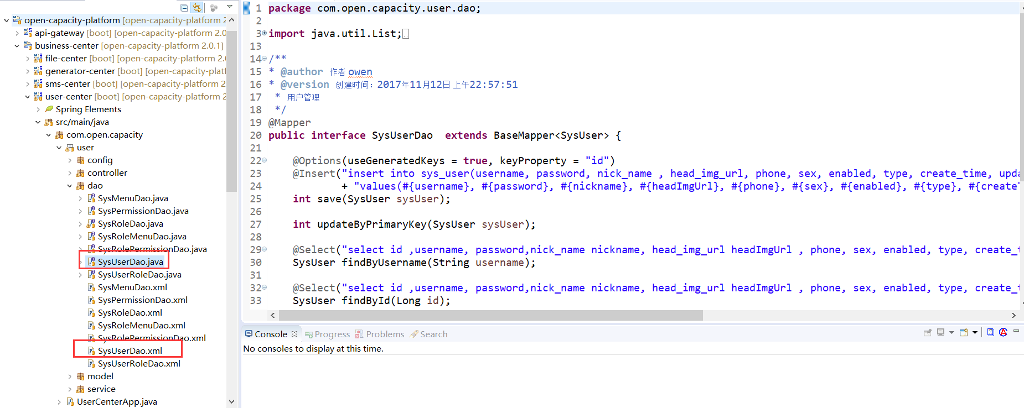The width and height of the screenshot is (1024, 408).
Task: Switch to the Problems tab
Action: (380, 334)
